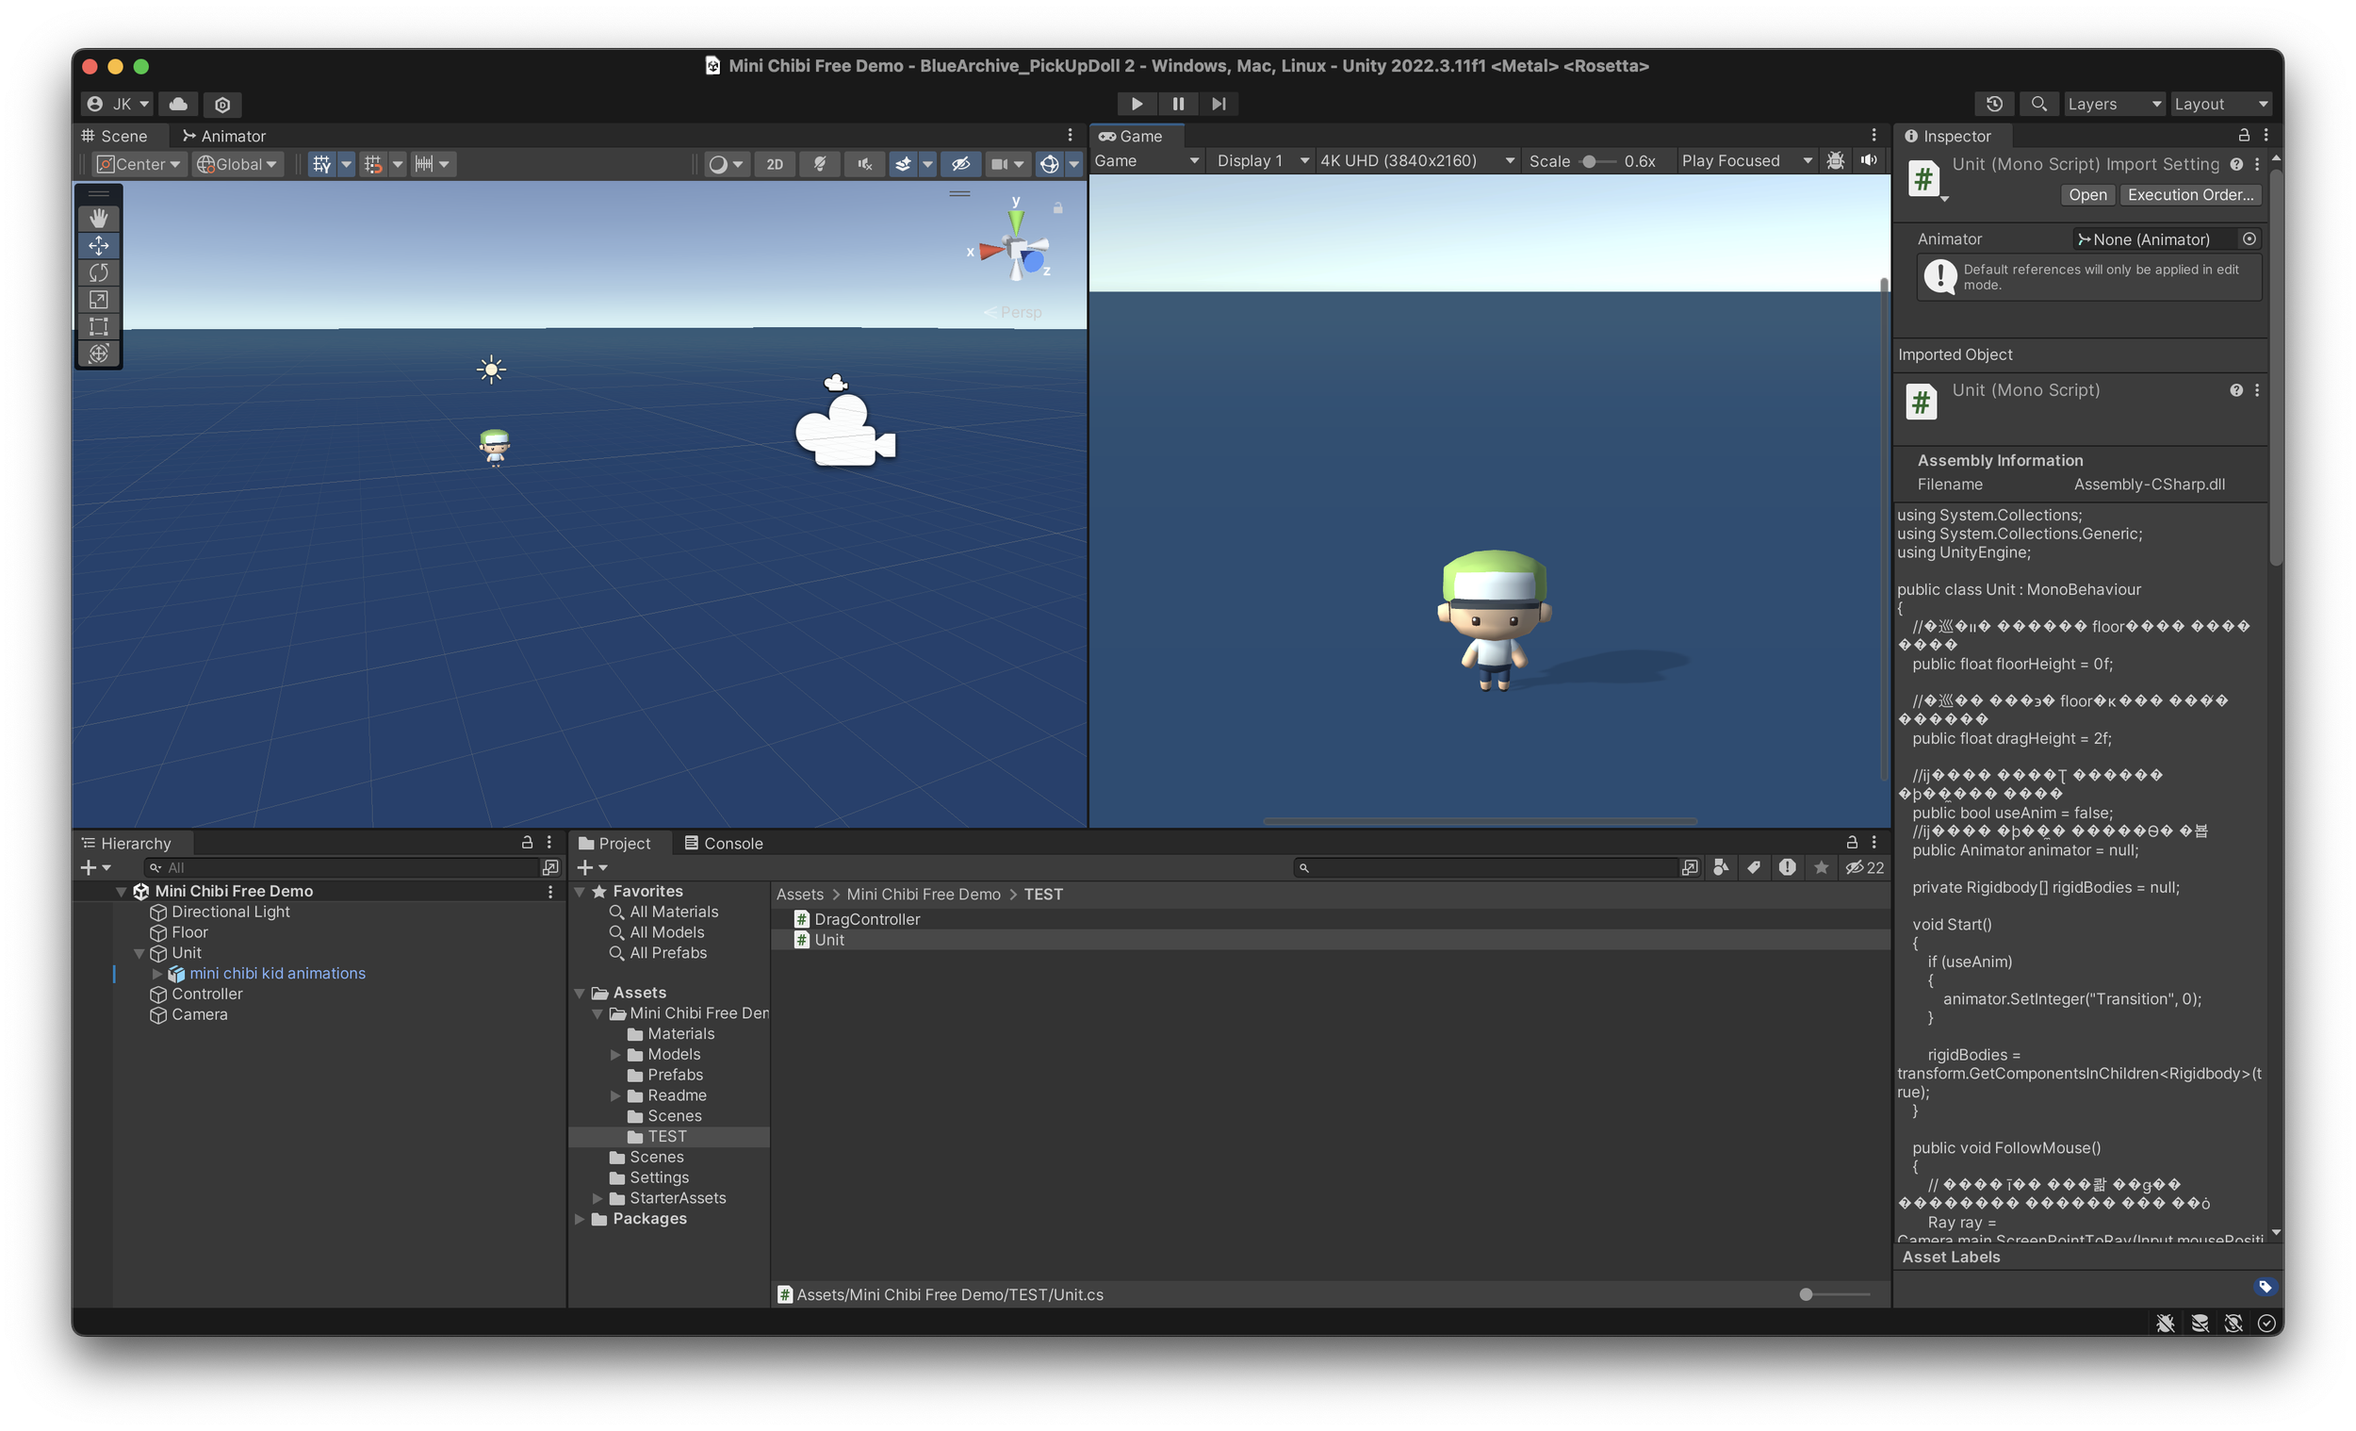Click the global search magnifier icon

pos(2038,104)
